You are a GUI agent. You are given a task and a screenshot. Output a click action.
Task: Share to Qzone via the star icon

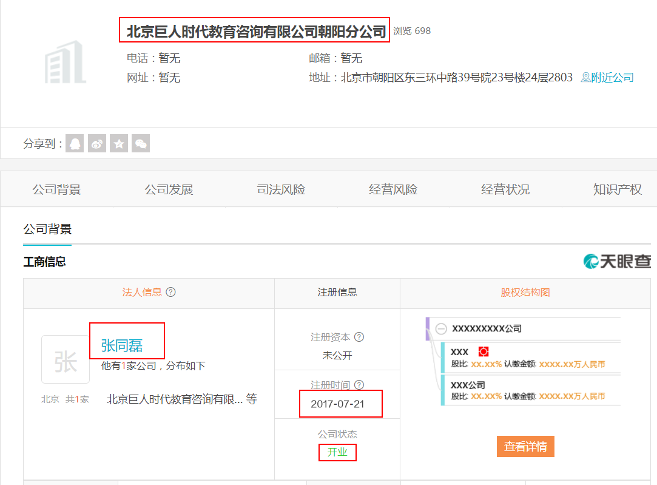[x=119, y=143]
